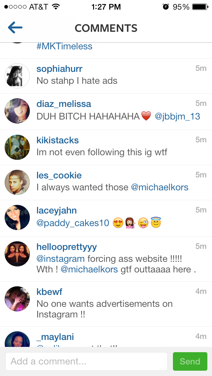The height and width of the screenshot is (376, 212).
Task: Tap laceyjahn's profile picture
Action: coord(17,217)
